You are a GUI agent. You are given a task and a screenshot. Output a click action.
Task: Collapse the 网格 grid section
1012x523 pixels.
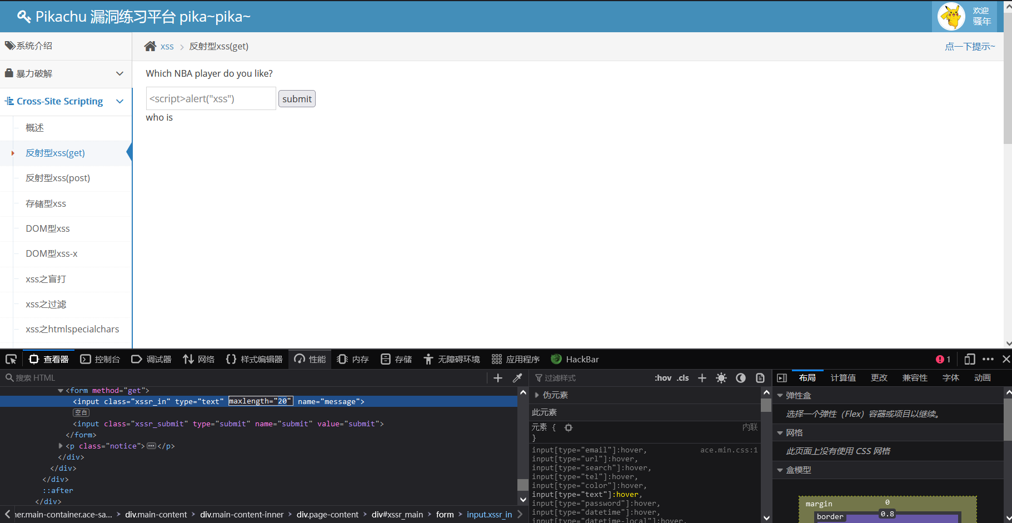(780, 433)
